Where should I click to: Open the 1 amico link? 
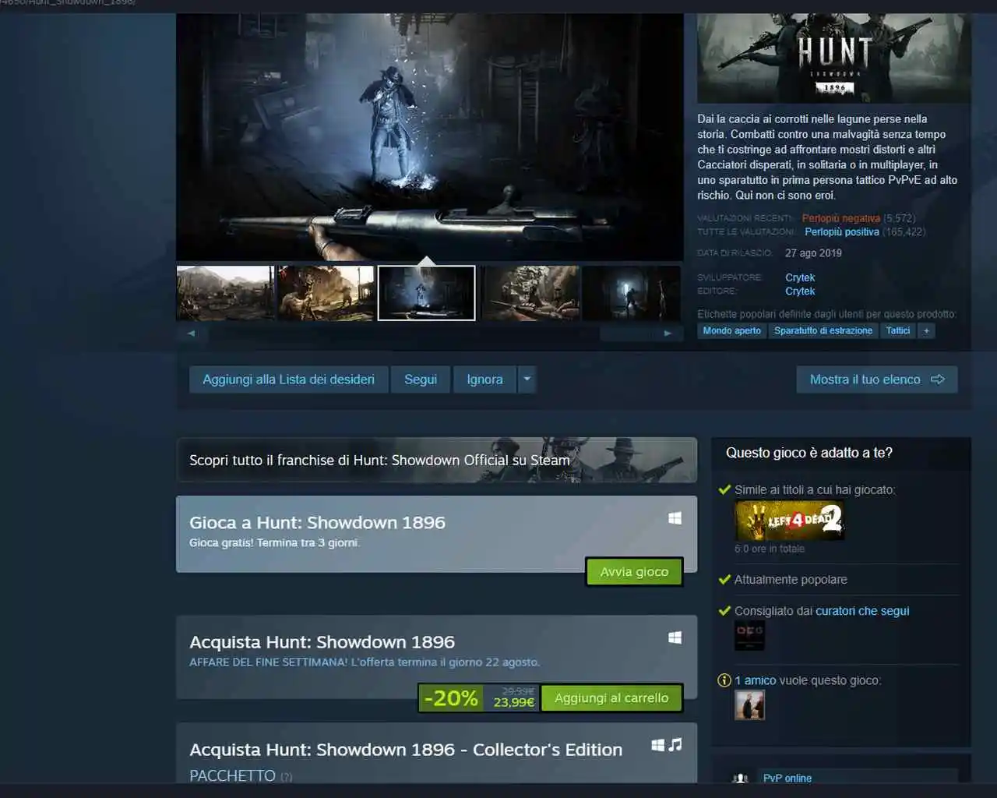click(x=756, y=680)
